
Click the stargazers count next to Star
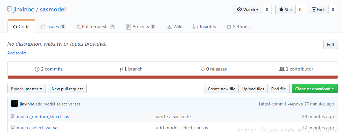click(x=300, y=9)
